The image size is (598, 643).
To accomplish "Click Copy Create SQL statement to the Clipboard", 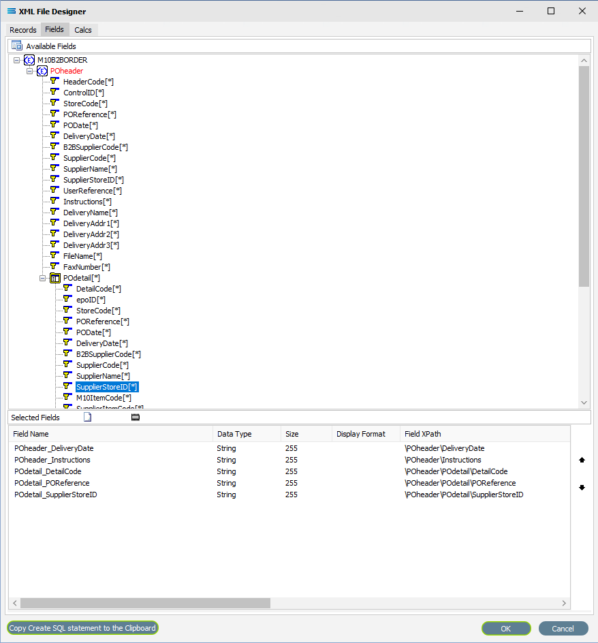I will point(82,628).
